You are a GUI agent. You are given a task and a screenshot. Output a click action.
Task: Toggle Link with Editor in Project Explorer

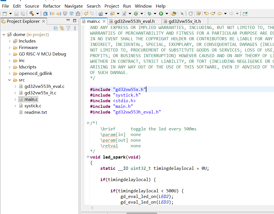[62, 28]
